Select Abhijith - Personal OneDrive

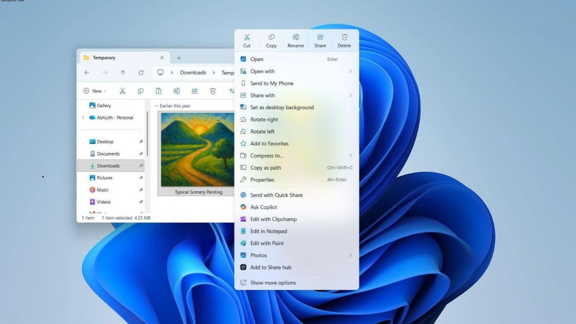pyautogui.click(x=111, y=118)
